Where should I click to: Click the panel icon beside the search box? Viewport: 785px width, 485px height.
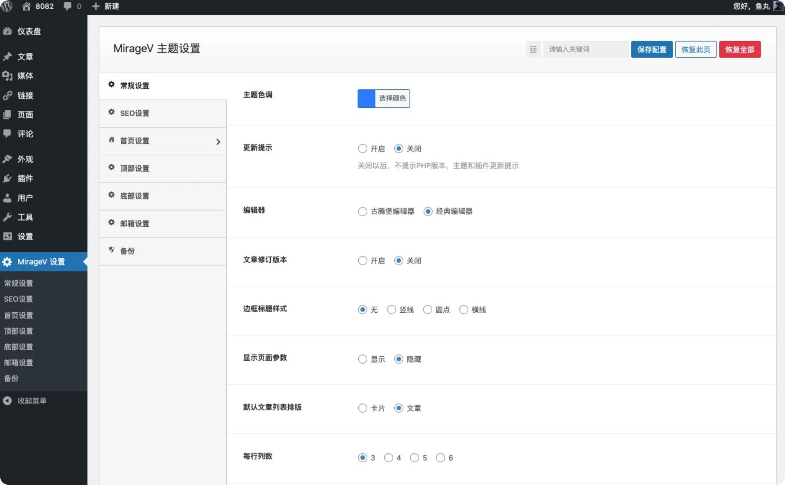tap(533, 49)
